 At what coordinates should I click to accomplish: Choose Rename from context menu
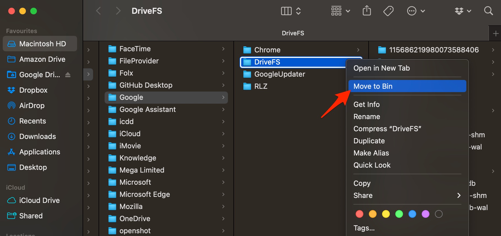point(407,117)
